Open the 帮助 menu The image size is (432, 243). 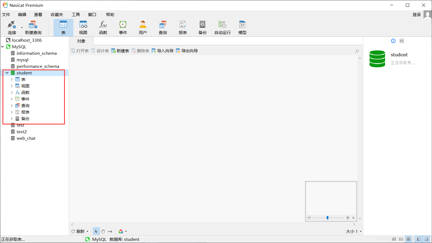click(110, 15)
